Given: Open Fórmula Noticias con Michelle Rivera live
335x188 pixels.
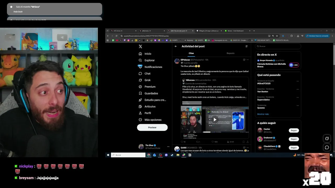Looking at the screenshot, I should [x=271, y=65].
